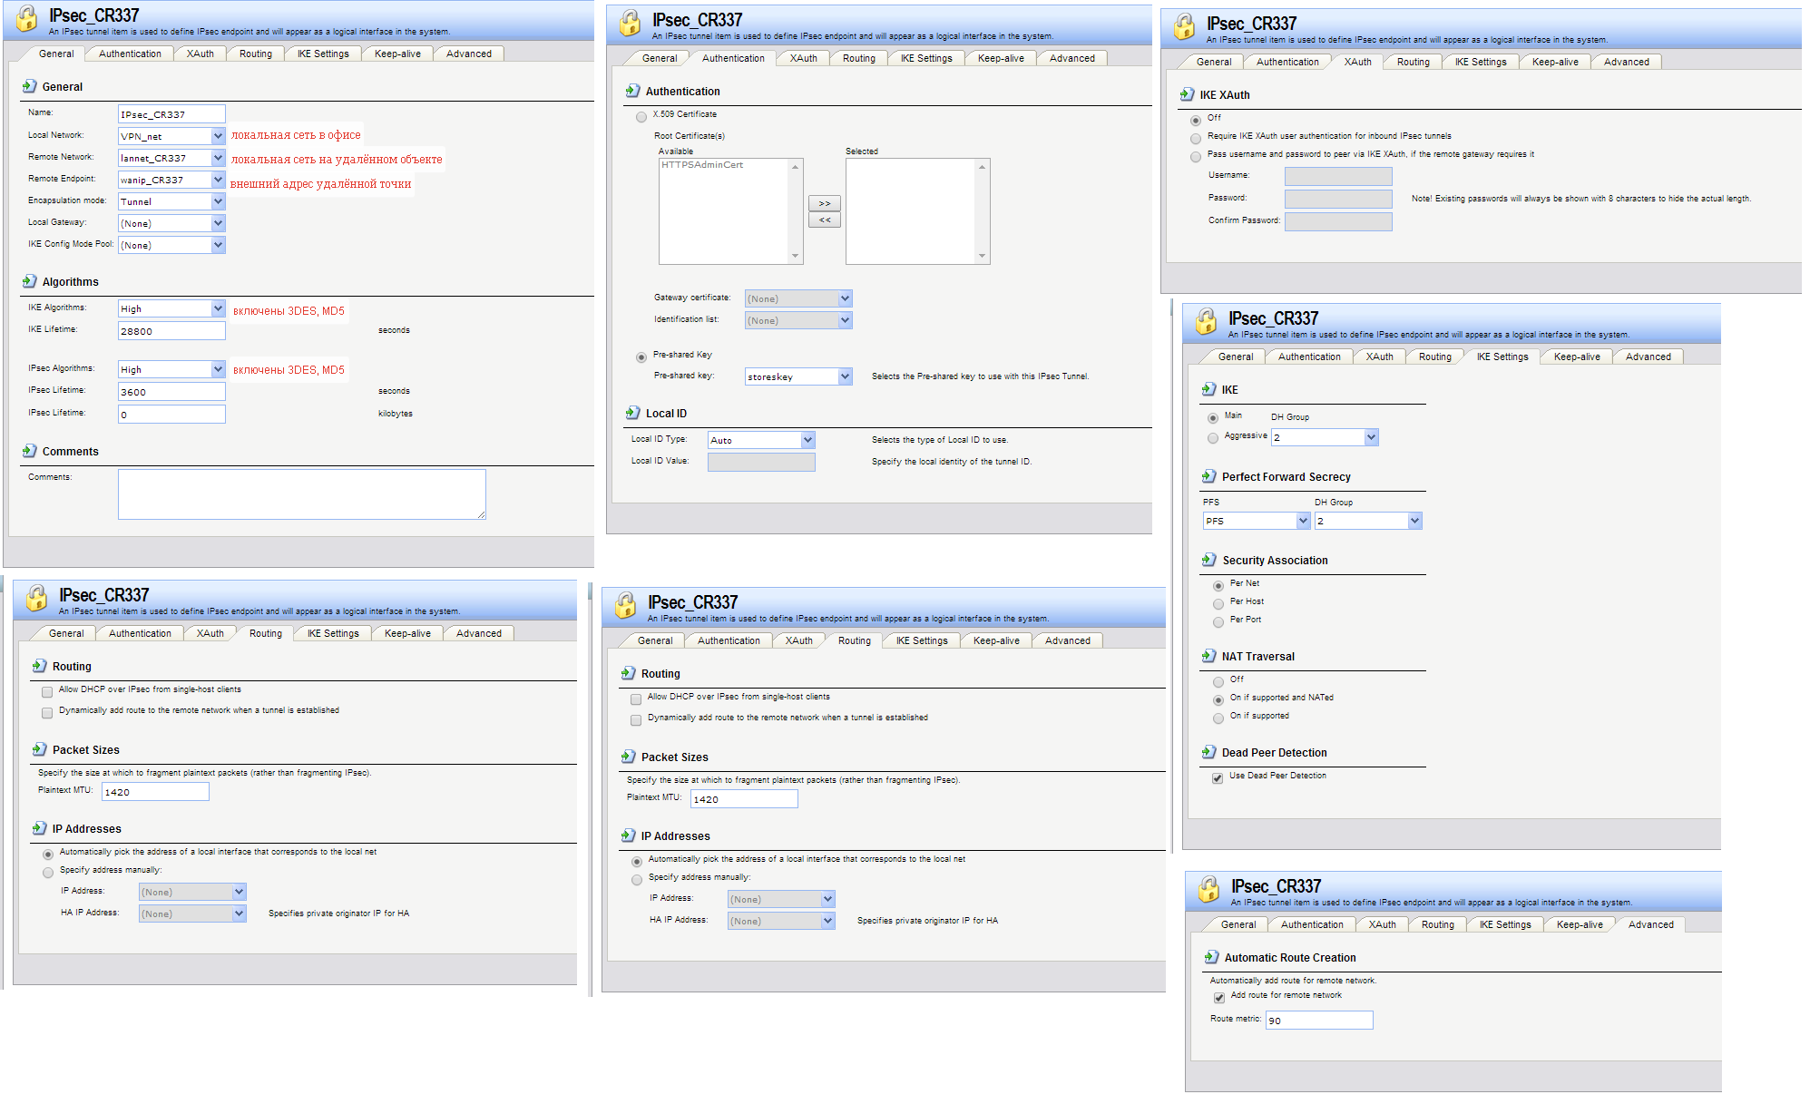Click the Dead Peer Detection section icon
1810x1104 pixels.
tap(1208, 752)
